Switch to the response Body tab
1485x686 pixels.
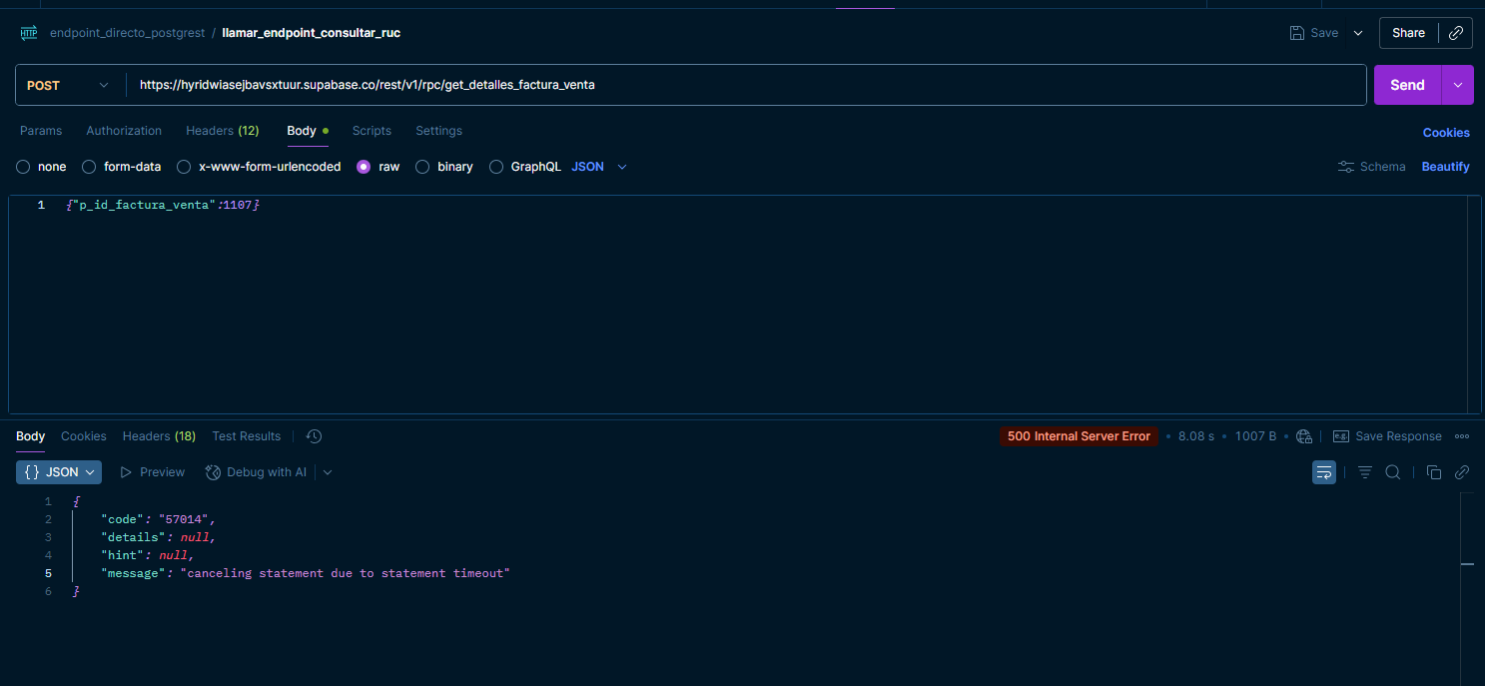[x=31, y=436]
